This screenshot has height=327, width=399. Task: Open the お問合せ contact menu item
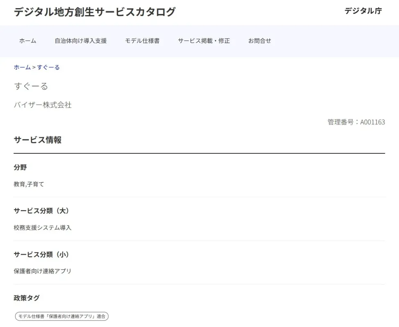tap(259, 41)
